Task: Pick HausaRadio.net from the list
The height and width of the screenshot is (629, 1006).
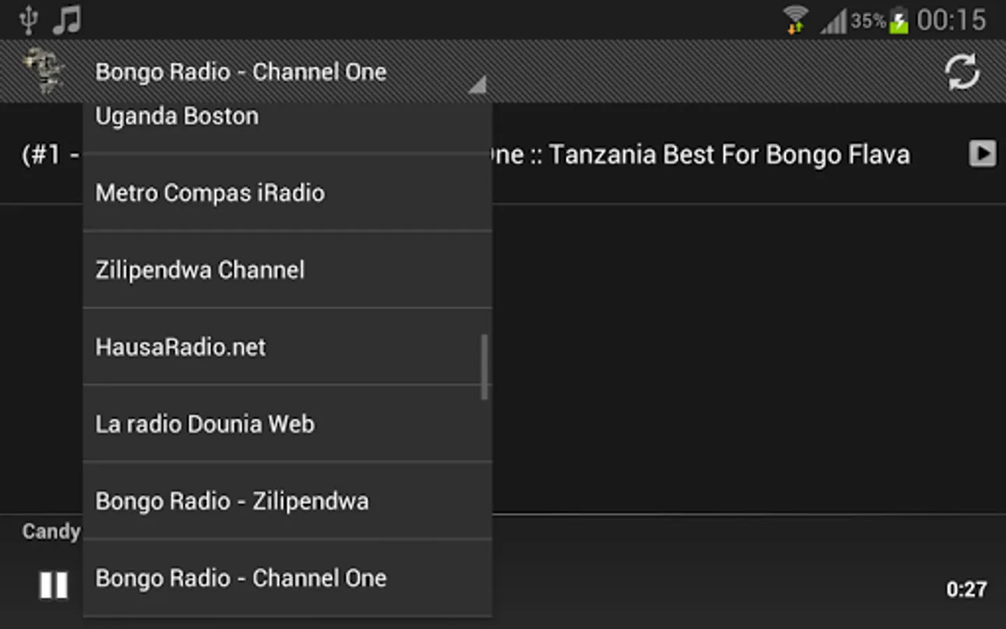Action: [x=287, y=347]
